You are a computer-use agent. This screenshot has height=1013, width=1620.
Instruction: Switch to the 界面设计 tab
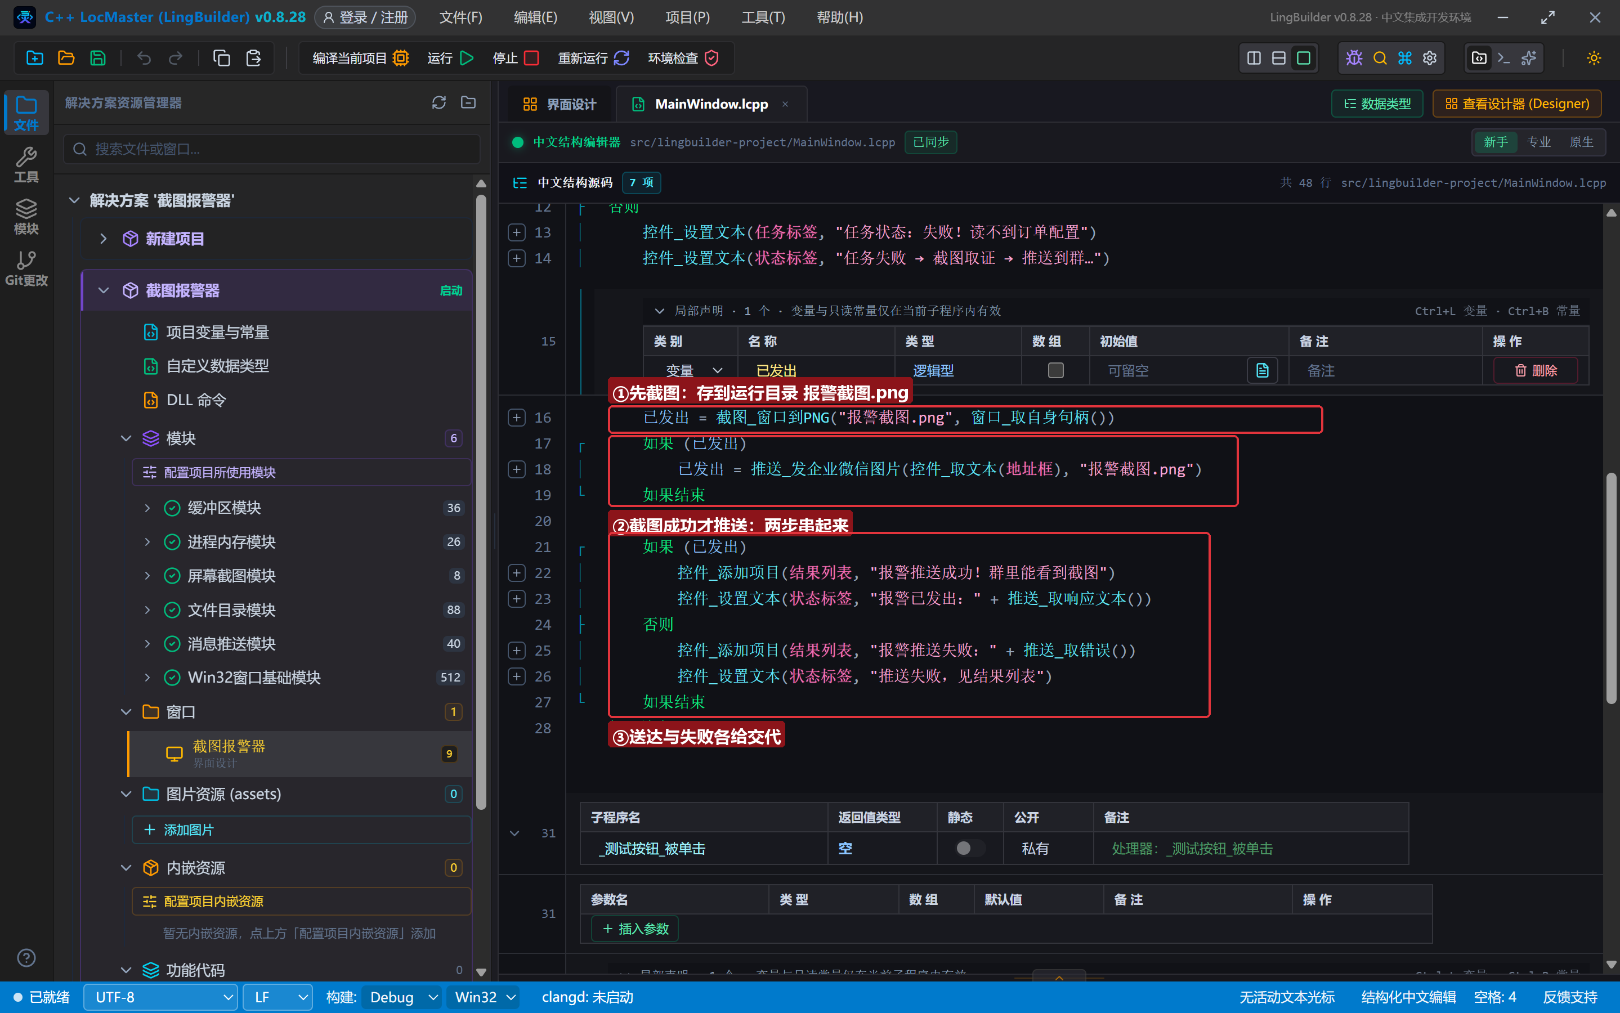(x=560, y=104)
